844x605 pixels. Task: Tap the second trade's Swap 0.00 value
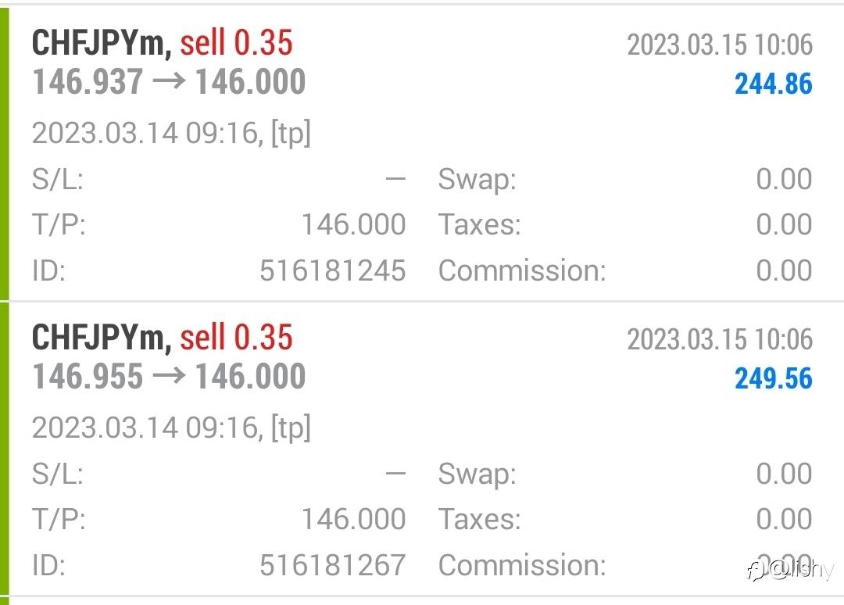click(x=784, y=474)
